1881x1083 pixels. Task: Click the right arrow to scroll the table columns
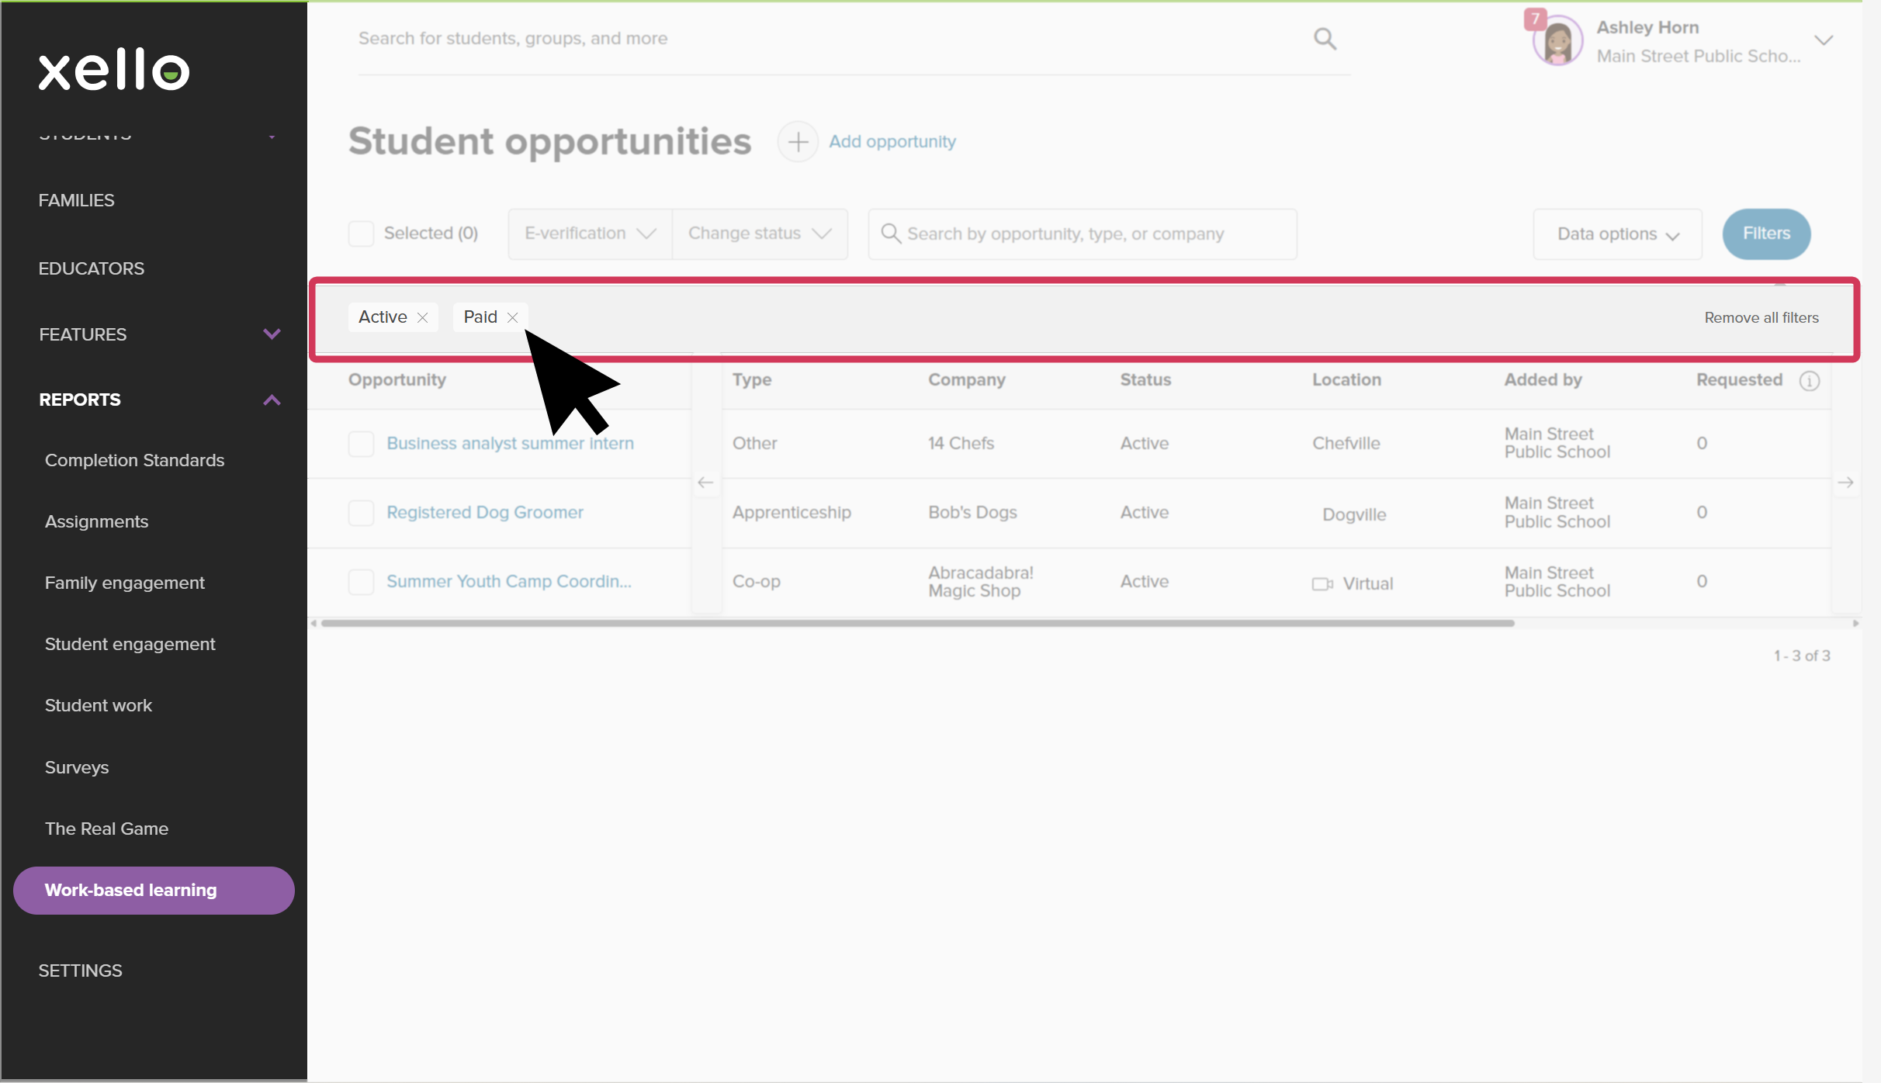coord(1845,483)
